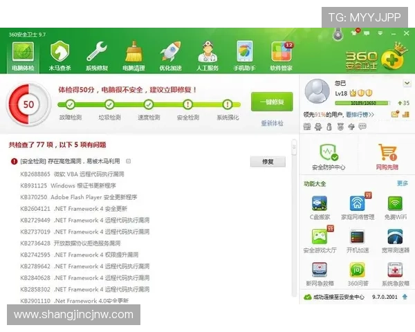Expand the user account dropdown arrow

pos(407,83)
